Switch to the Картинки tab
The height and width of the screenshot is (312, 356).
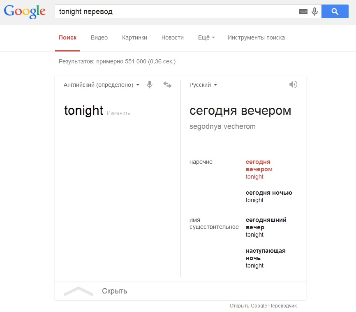pos(134,37)
